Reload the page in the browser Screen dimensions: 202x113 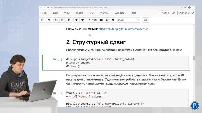point(48,8)
